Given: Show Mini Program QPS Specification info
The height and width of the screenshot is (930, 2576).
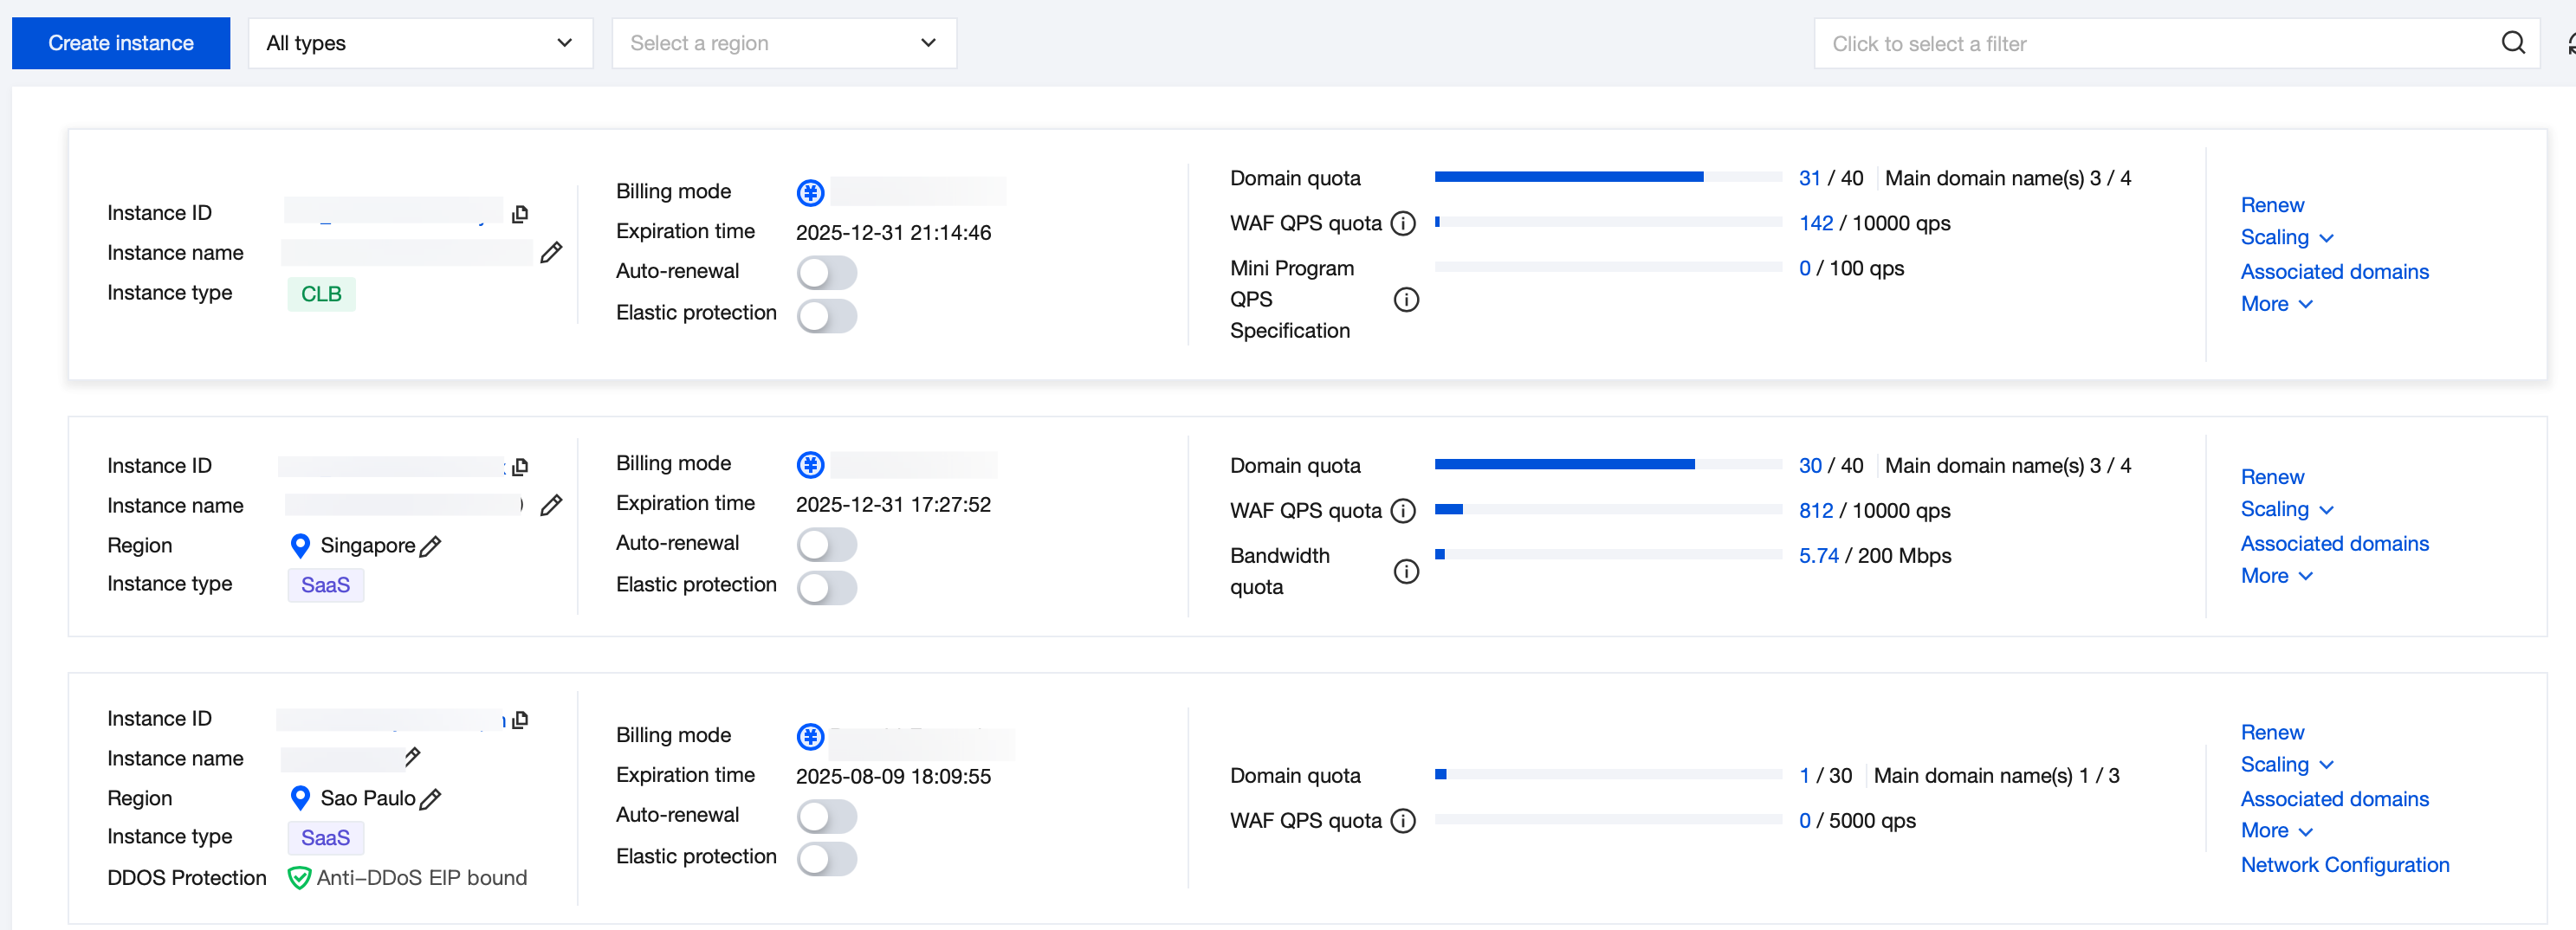Looking at the screenshot, I should [1406, 299].
